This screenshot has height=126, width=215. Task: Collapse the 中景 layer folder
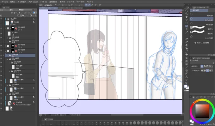click(x=8, y=59)
